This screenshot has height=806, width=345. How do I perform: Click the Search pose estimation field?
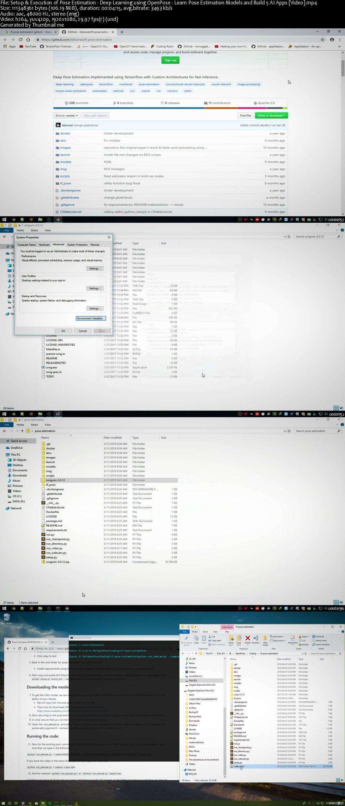[318, 431]
